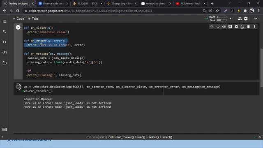Image resolution: width=263 pixels, height=148 pixels.
Task: Toggle header visibility with chevron
Action: coord(256,18)
